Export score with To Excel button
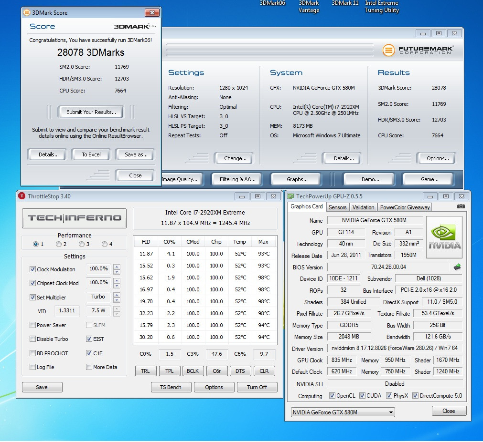The width and height of the screenshot is (483, 442). [91, 154]
